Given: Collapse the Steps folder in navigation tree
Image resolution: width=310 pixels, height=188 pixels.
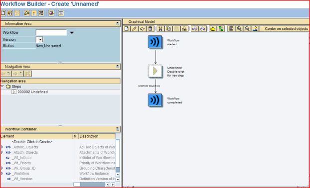Looking at the screenshot, I should [2, 86].
